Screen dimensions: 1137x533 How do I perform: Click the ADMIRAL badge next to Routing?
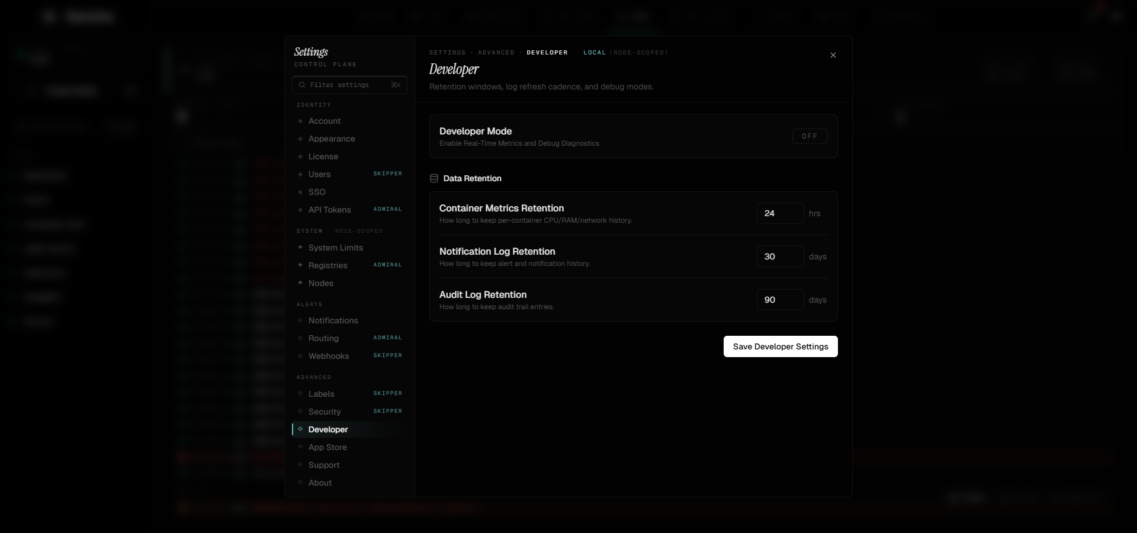point(388,338)
